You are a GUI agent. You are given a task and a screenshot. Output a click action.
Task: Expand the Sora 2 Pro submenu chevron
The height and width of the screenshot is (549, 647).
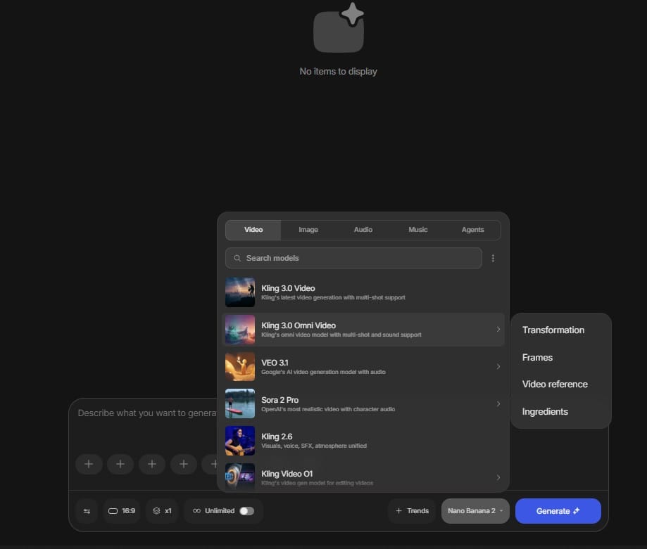(498, 403)
